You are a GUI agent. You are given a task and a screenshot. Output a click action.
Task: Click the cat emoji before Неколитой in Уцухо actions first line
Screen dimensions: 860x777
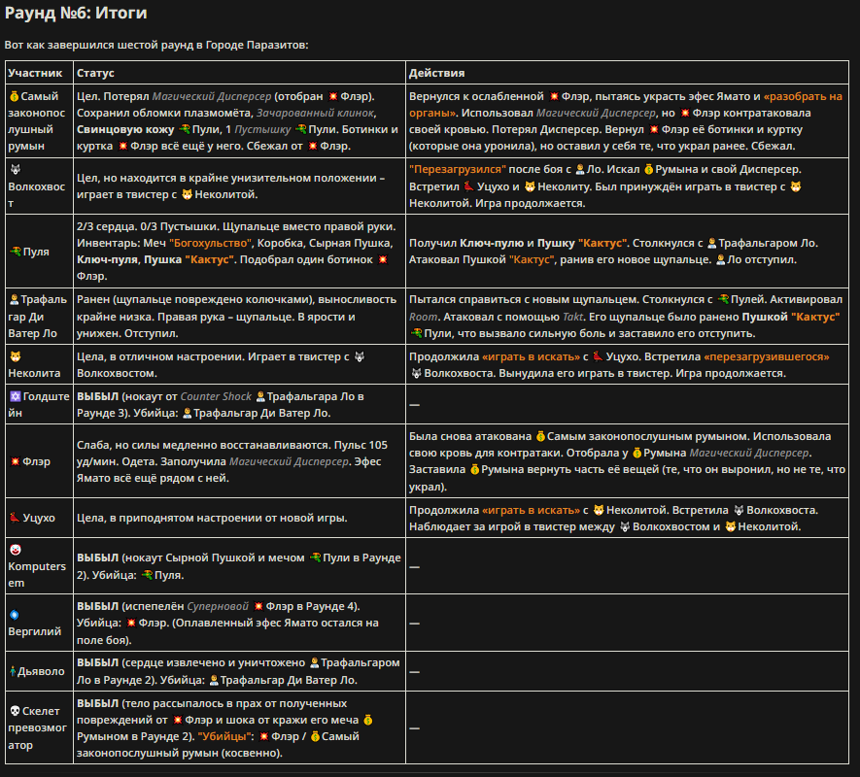pyautogui.click(x=599, y=511)
